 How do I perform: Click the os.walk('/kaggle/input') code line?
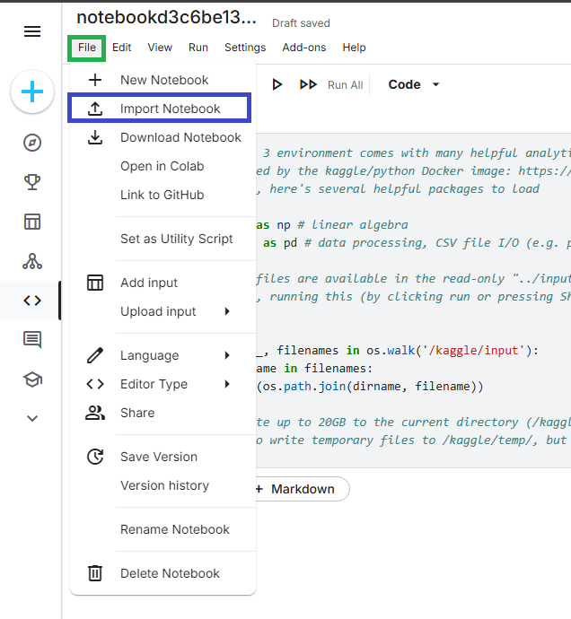pyautogui.click(x=397, y=350)
